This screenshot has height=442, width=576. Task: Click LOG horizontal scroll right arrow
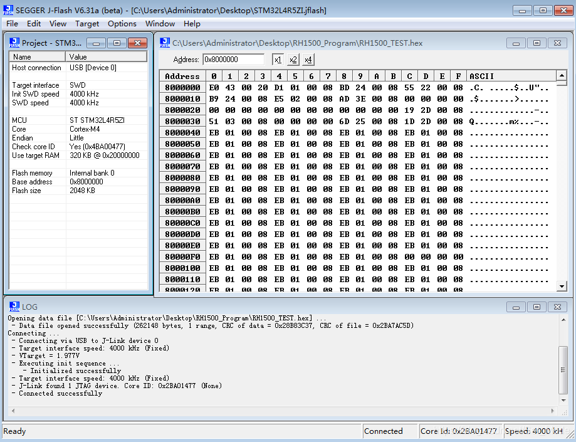pos(552,411)
